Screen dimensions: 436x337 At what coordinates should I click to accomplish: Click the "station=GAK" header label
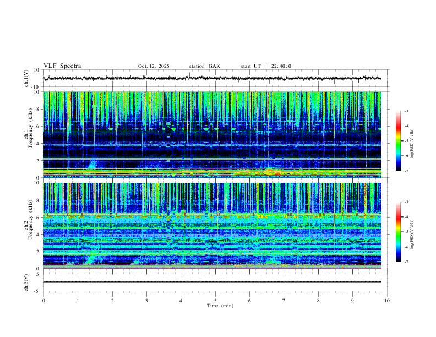pyautogui.click(x=204, y=66)
